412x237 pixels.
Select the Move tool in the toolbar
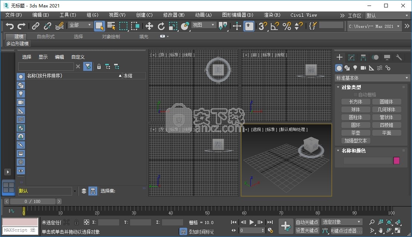(x=149, y=26)
